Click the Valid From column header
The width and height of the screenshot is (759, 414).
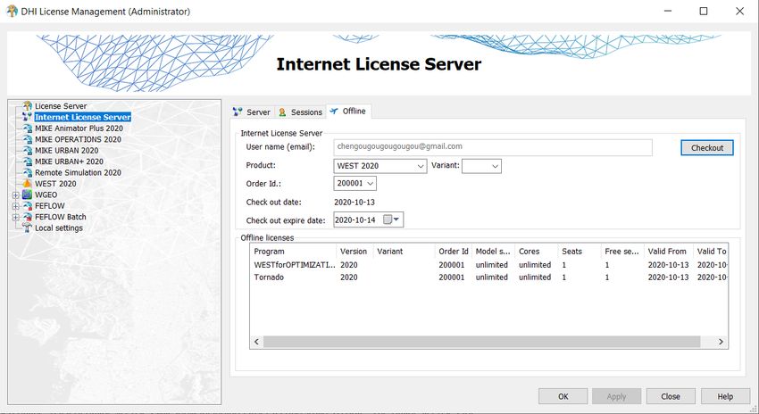(x=669, y=252)
